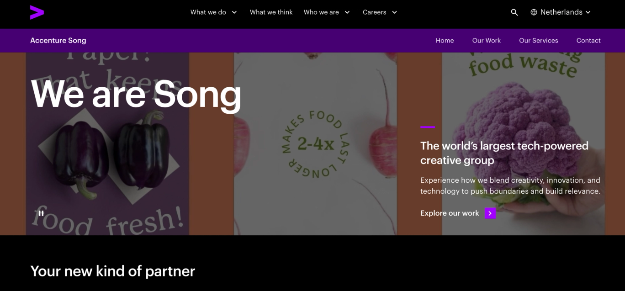Click the purple arrow next to Explore our work
Viewport: 625px width, 291px height.
pos(490,213)
